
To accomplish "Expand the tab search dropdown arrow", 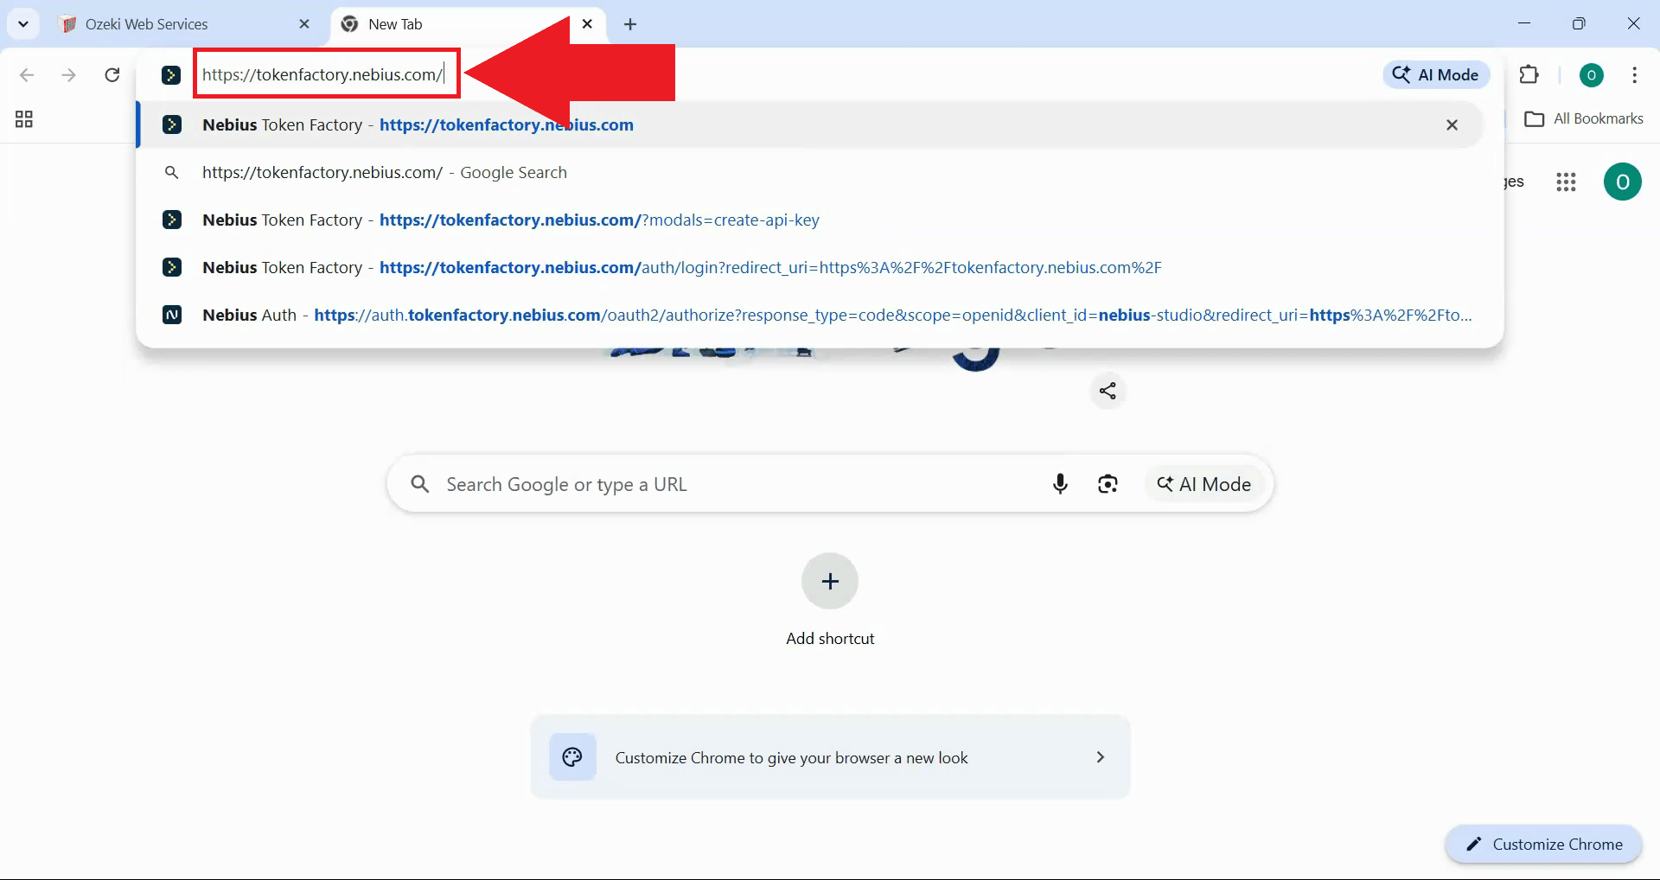I will 23,24.
